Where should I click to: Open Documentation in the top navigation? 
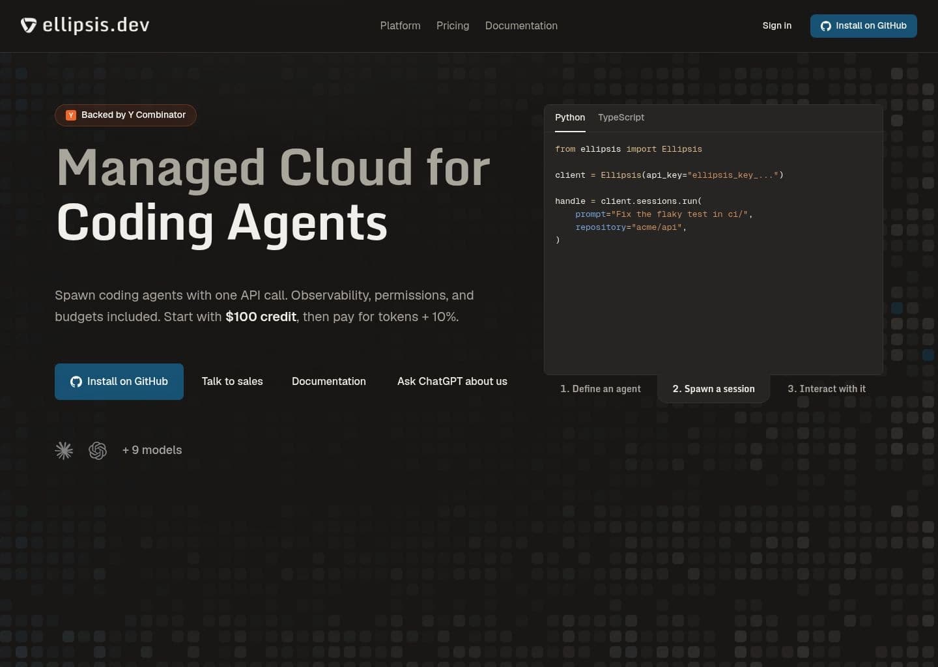point(521,25)
